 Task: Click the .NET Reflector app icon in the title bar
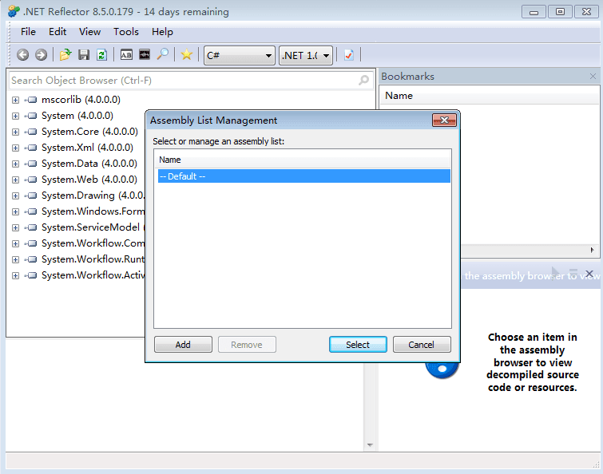click(x=14, y=11)
